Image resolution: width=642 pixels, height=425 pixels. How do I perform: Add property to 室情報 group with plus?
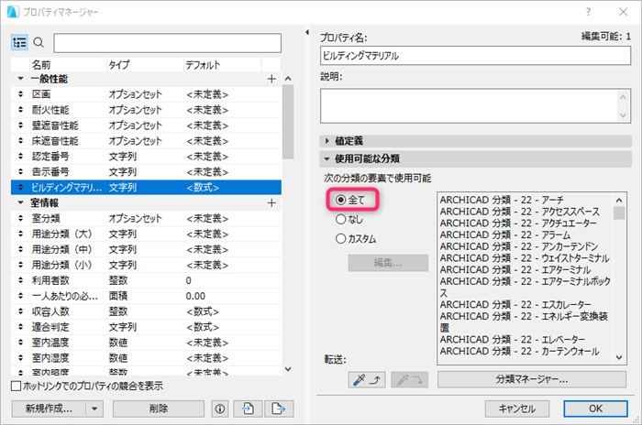click(271, 203)
